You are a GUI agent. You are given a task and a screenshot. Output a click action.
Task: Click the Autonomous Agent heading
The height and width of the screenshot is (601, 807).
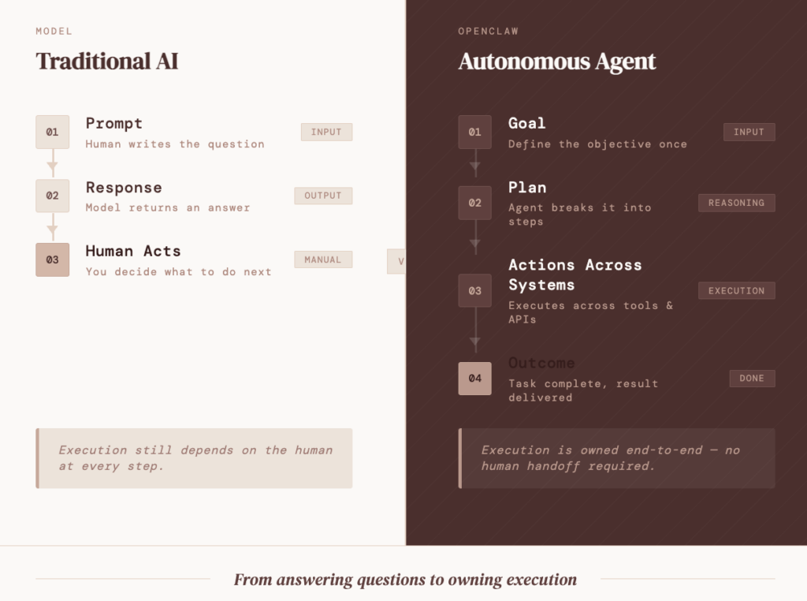(x=556, y=62)
